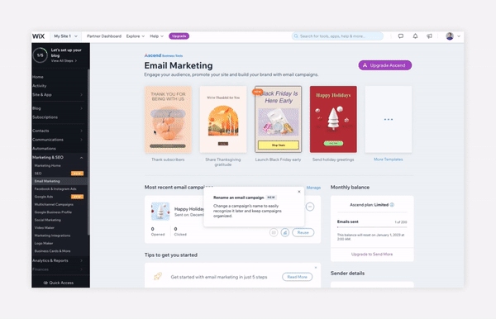
Task: Click the Ascend plan info icon
Action: (392, 205)
